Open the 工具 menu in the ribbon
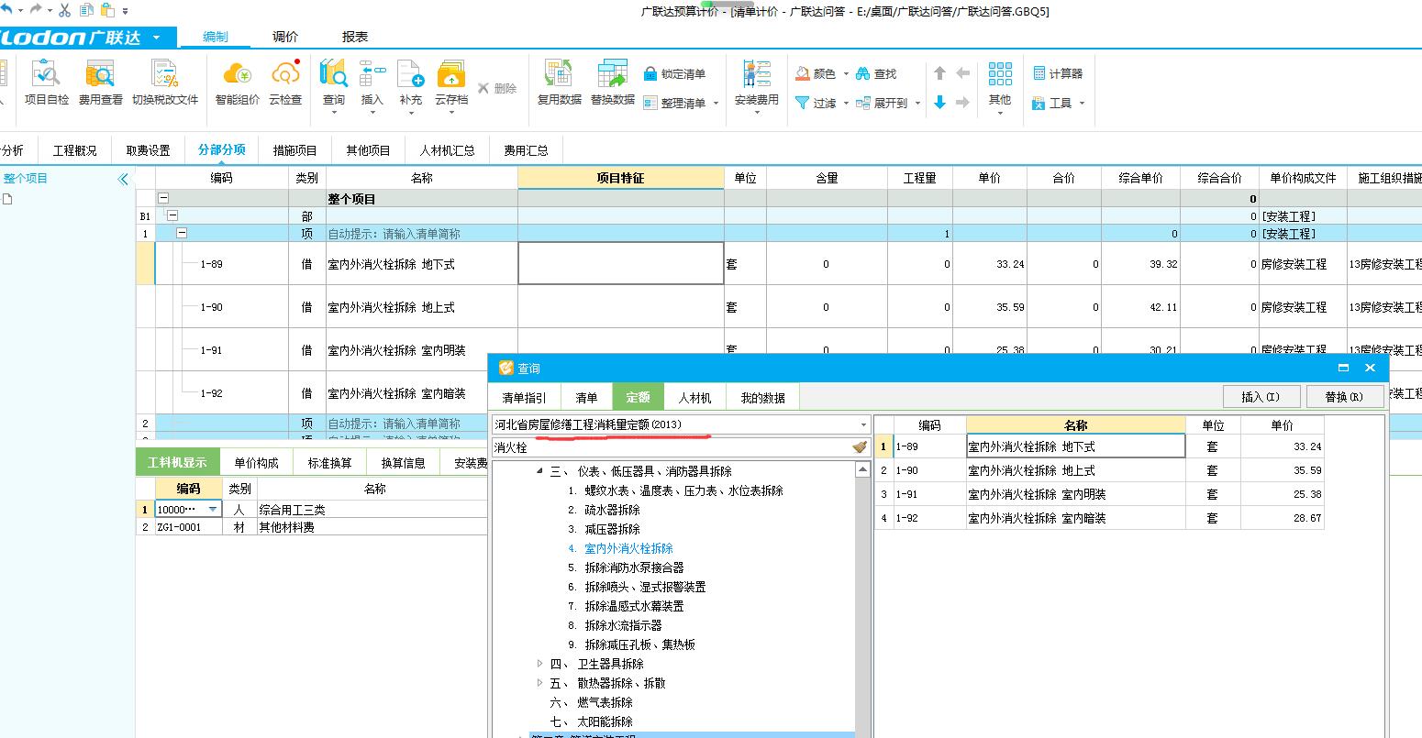 click(1058, 103)
